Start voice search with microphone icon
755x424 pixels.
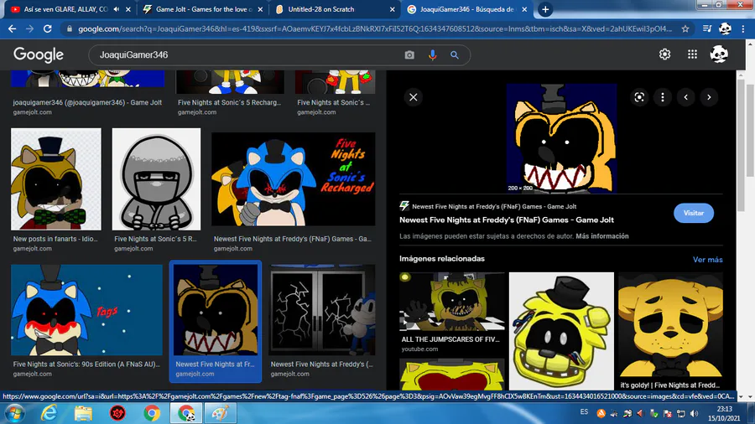pyautogui.click(x=432, y=54)
